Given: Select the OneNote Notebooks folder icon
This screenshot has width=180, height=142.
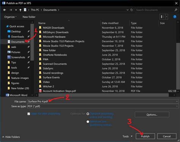Looking at the screenshot, I should (40, 55).
